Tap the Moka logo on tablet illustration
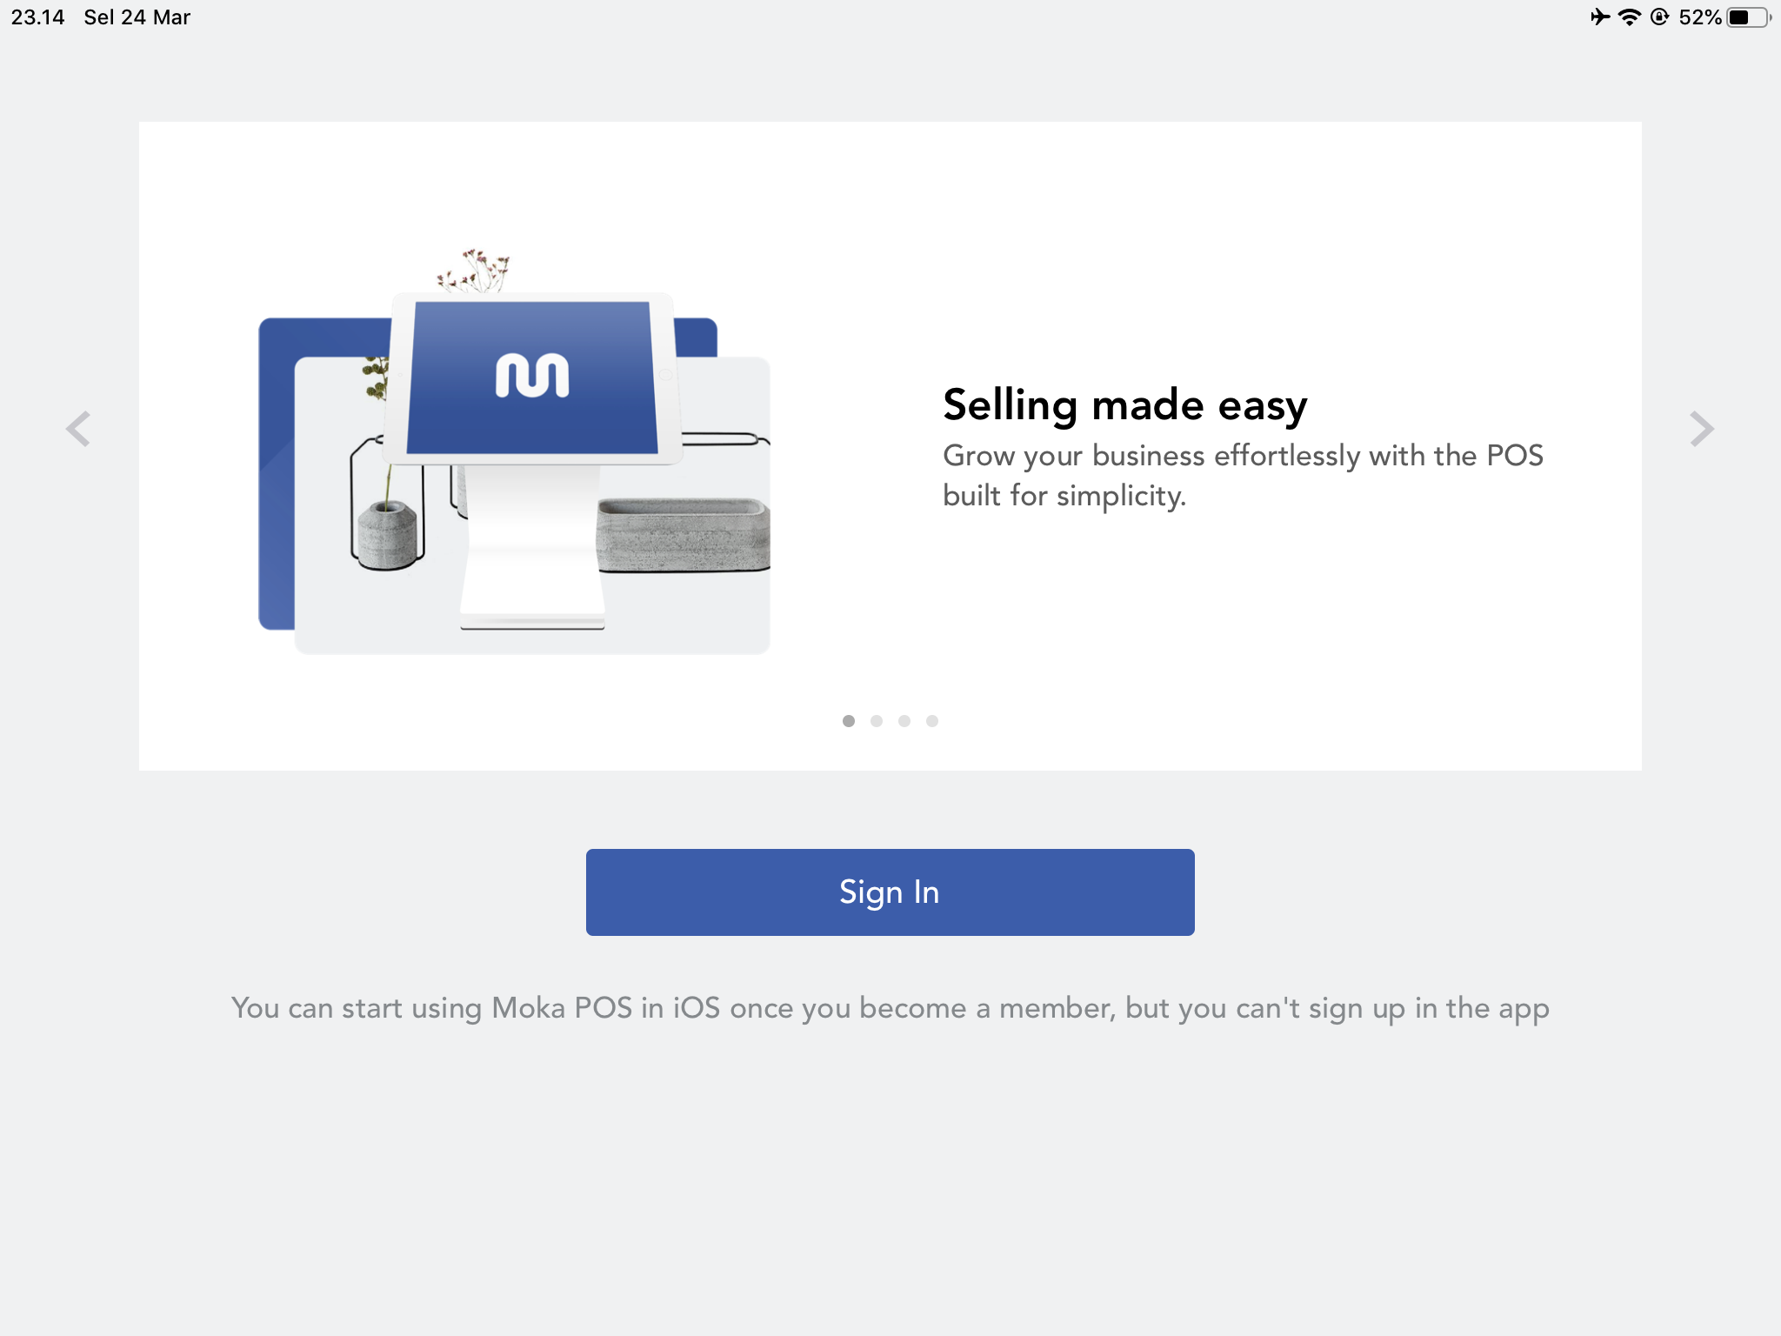 (532, 376)
